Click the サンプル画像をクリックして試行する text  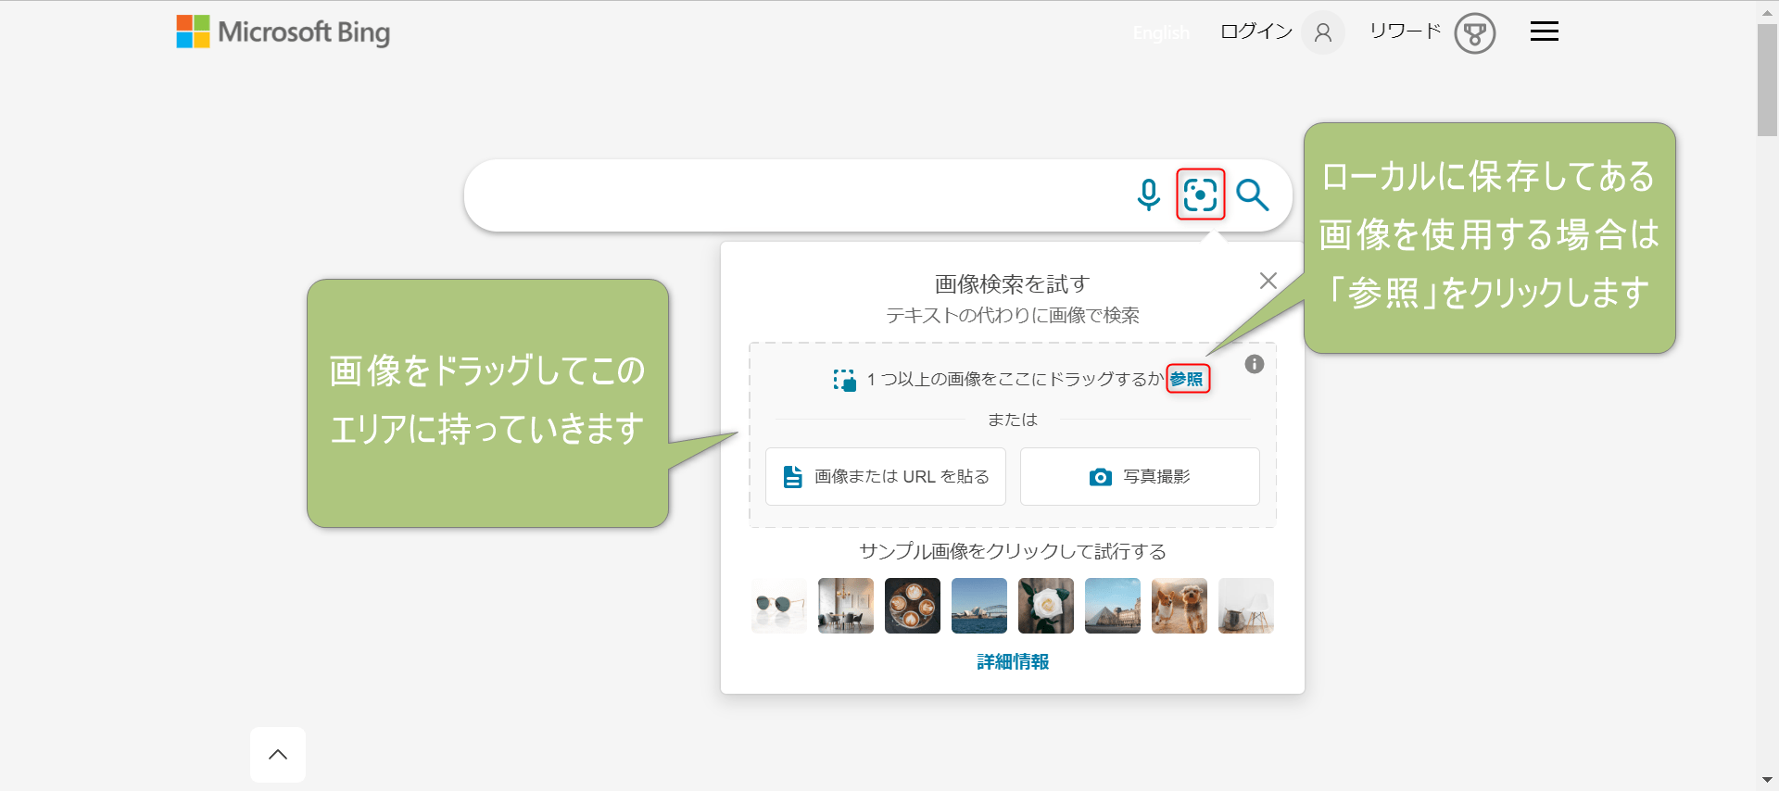point(1013,551)
